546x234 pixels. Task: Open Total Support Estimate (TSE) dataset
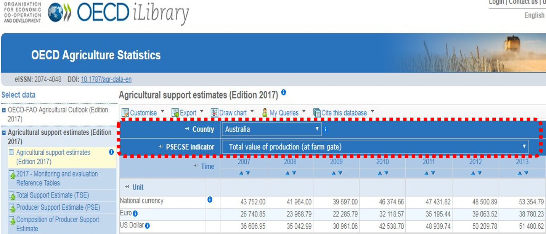point(53,195)
